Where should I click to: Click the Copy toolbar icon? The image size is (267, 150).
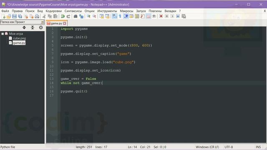tap(50, 16)
